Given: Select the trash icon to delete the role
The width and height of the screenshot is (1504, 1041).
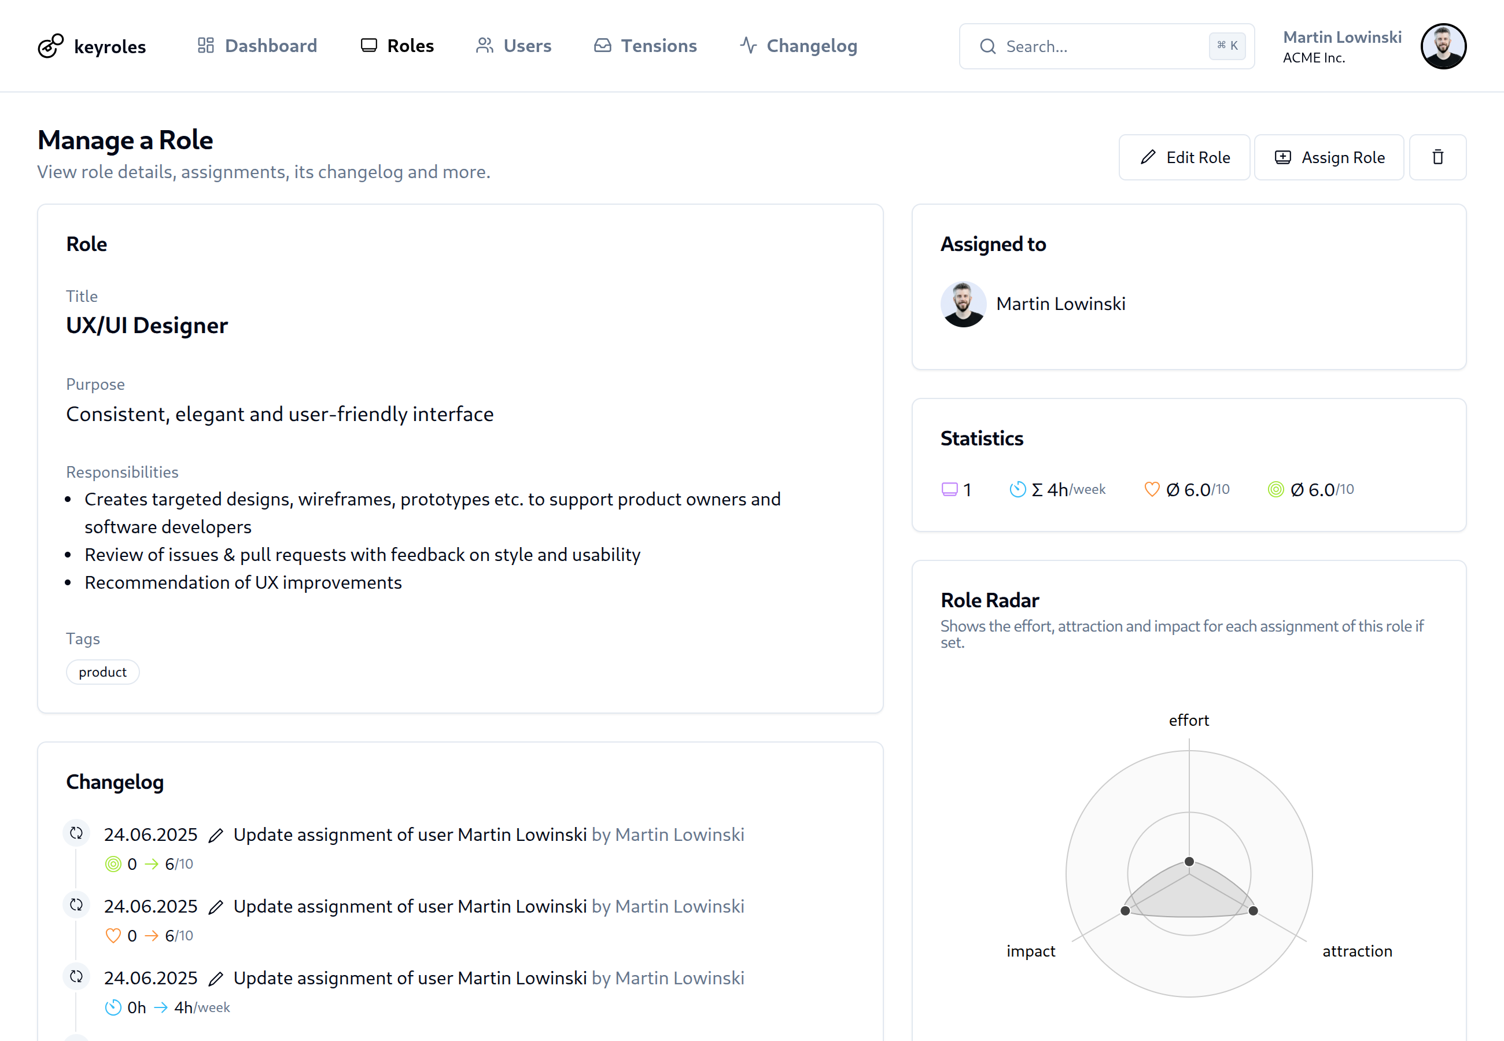Looking at the screenshot, I should click(1437, 157).
